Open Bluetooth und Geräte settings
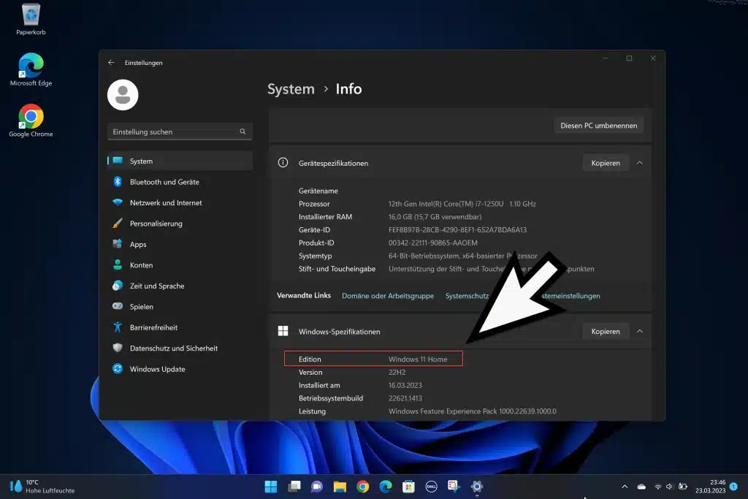Image resolution: width=748 pixels, height=499 pixels. [x=180, y=182]
